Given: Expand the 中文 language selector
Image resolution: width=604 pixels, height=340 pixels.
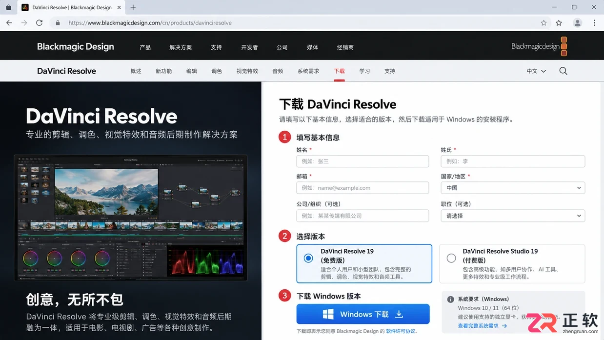Looking at the screenshot, I should (x=536, y=71).
